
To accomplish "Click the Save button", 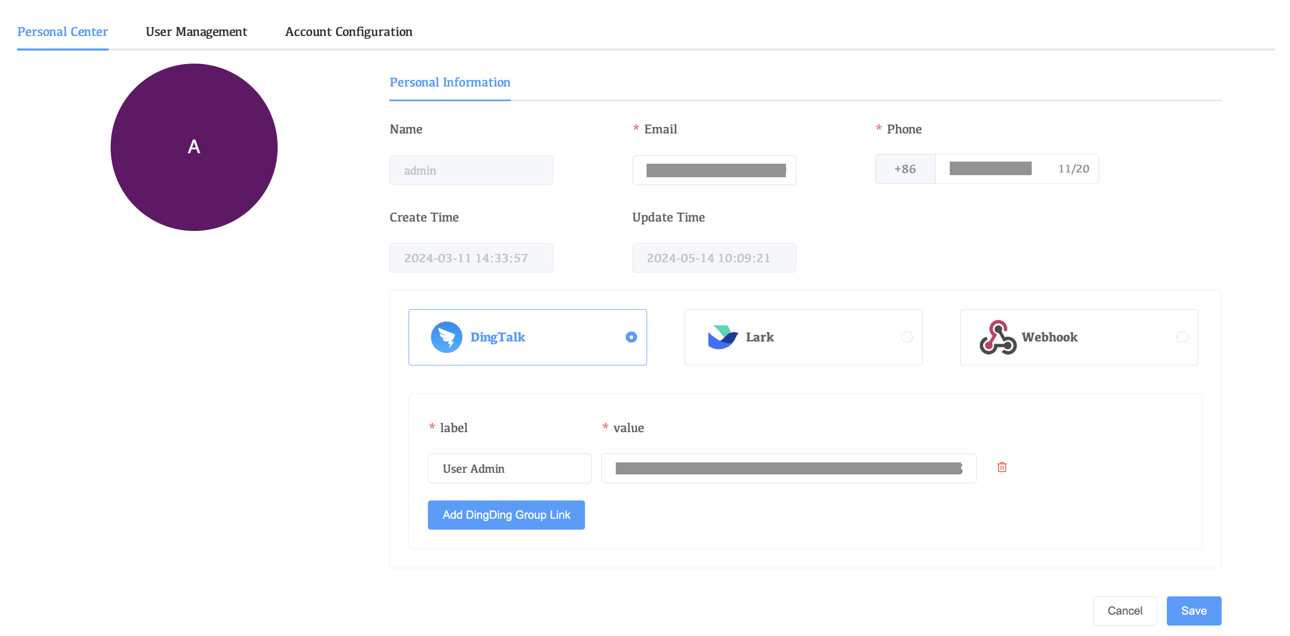I will (x=1194, y=610).
